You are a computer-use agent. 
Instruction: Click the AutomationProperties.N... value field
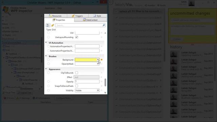coord(87,51)
